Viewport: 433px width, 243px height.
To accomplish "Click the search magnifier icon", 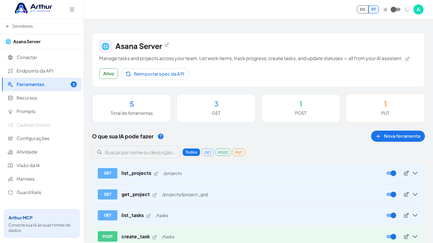I will click(x=99, y=152).
